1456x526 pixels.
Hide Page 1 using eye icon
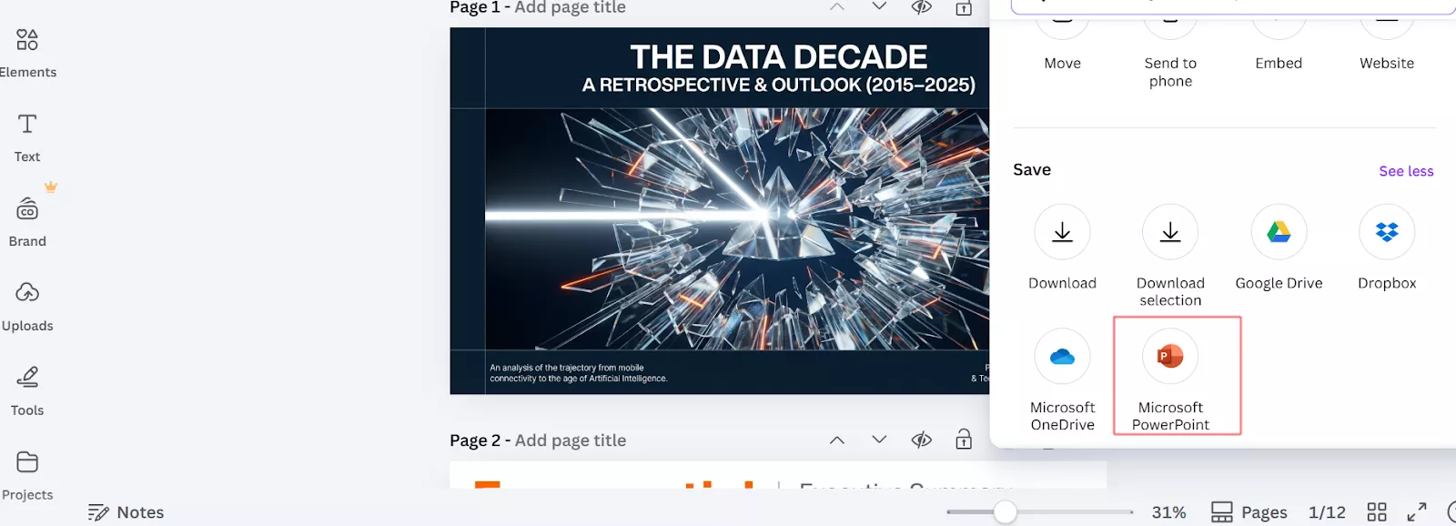point(922,7)
